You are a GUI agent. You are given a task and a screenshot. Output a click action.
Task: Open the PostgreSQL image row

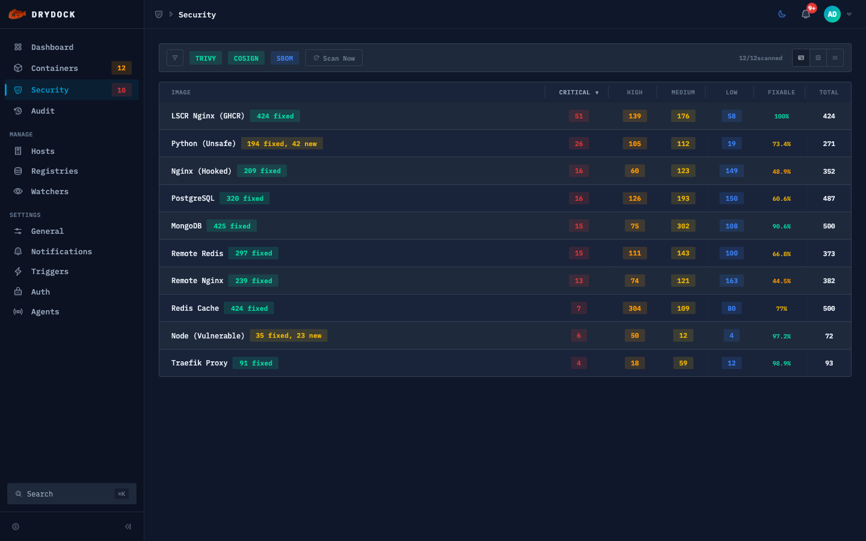(505, 198)
